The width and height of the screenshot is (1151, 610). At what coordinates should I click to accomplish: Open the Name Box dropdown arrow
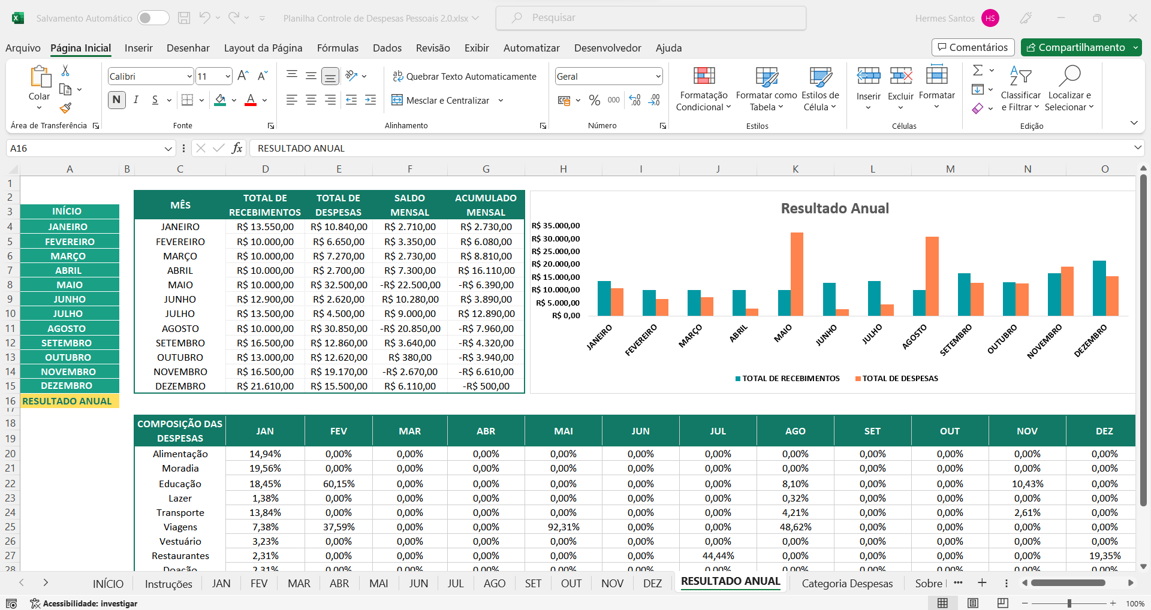(x=168, y=148)
